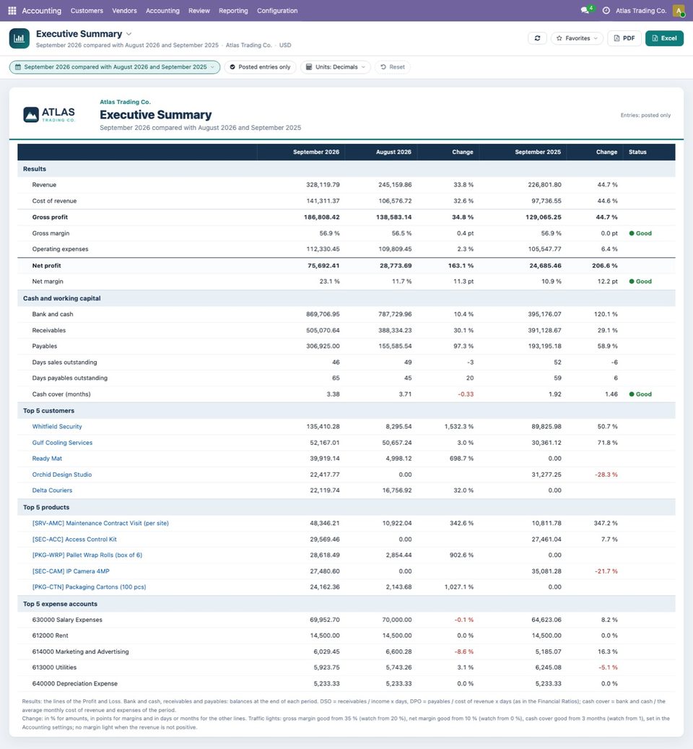This screenshot has width=693, height=749.
Task: Click the Accounting app name in navbar
Action: (x=42, y=11)
